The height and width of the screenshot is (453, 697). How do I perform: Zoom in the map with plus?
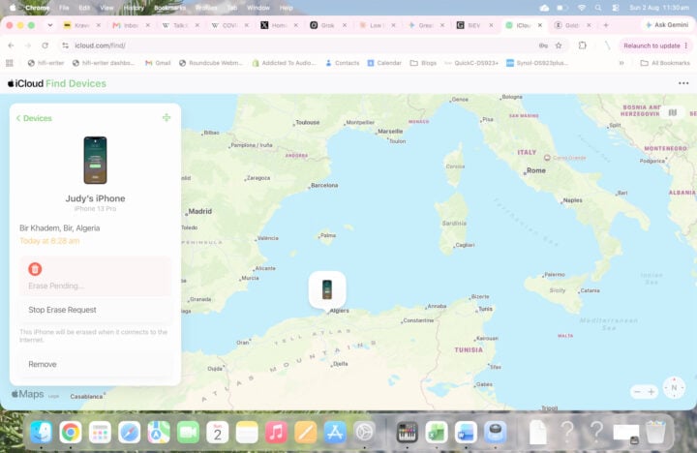[x=651, y=392]
